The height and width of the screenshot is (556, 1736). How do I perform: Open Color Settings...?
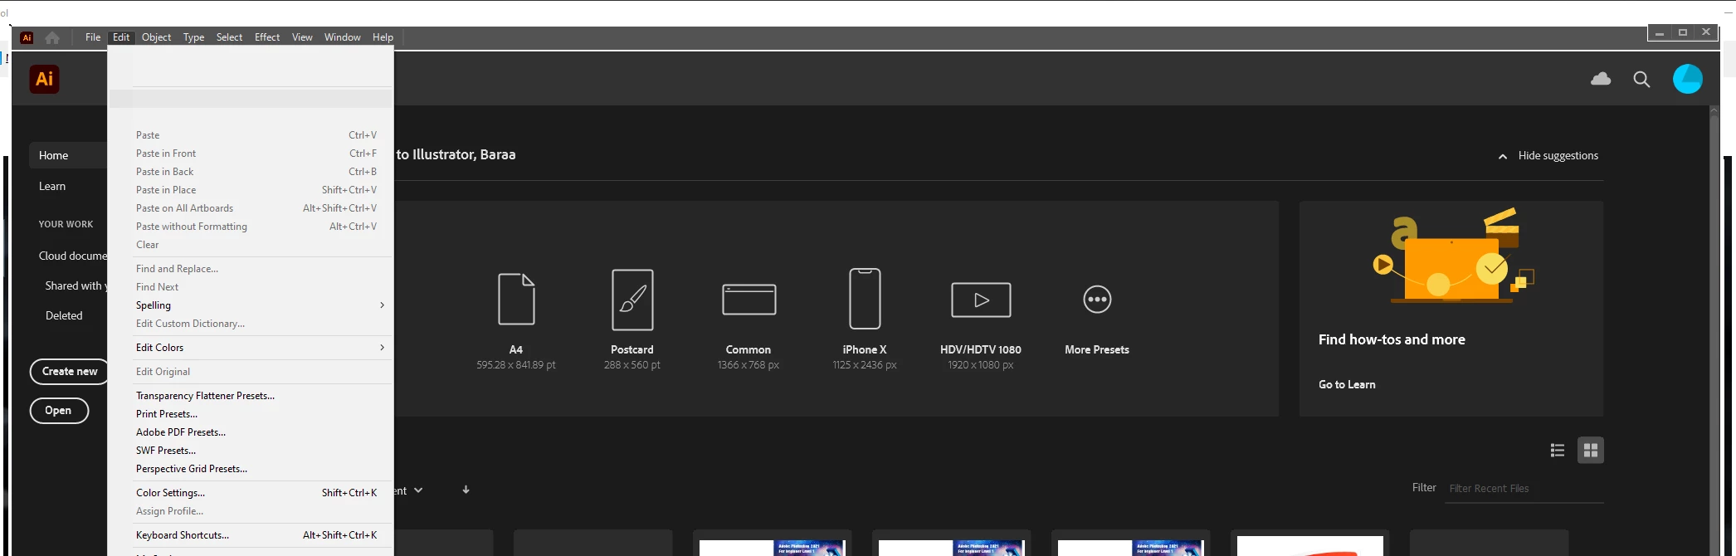click(251, 493)
